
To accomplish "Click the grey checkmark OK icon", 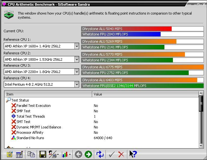I will (111, 154).
